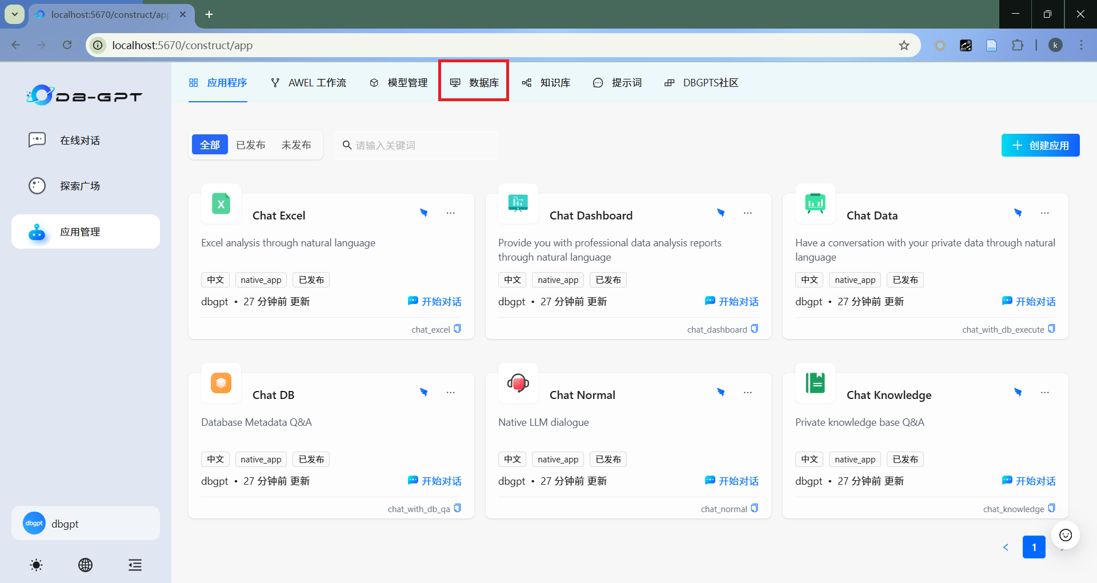Open more options on Chat Excel card
The width and height of the screenshot is (1097, 583).
(x=451, y=213)
